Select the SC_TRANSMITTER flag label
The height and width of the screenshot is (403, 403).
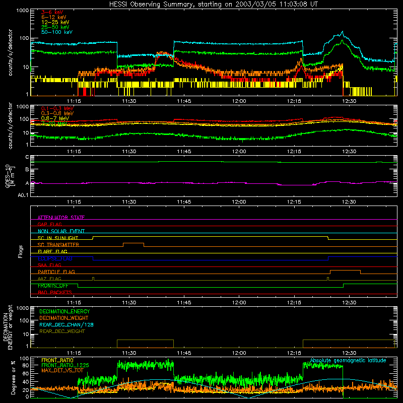(58, 245)
